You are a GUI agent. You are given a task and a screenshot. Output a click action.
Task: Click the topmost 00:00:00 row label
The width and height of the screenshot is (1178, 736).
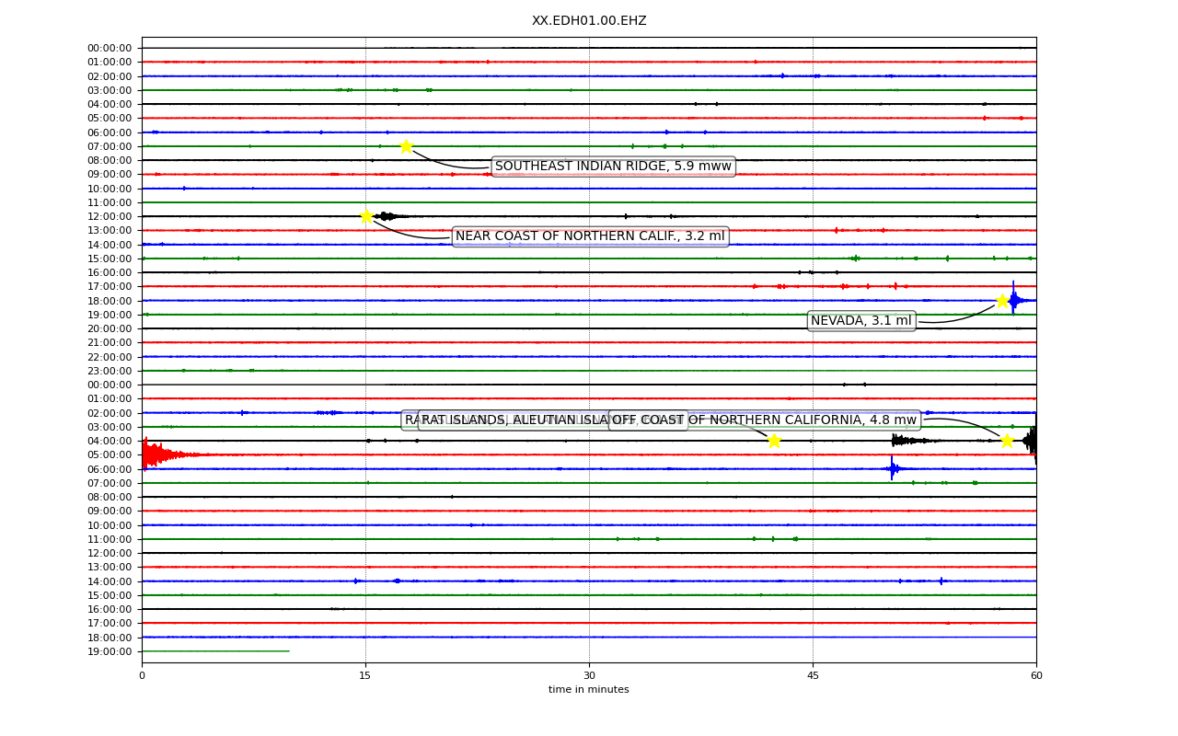click(110, 48)
